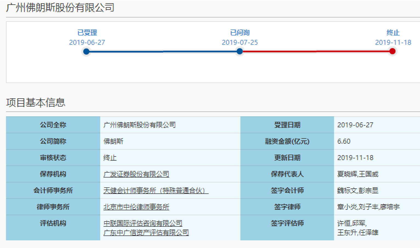This screenshot has height=248, width=420.
Task: Click company full name value in table
Action: tap(140, 125)
